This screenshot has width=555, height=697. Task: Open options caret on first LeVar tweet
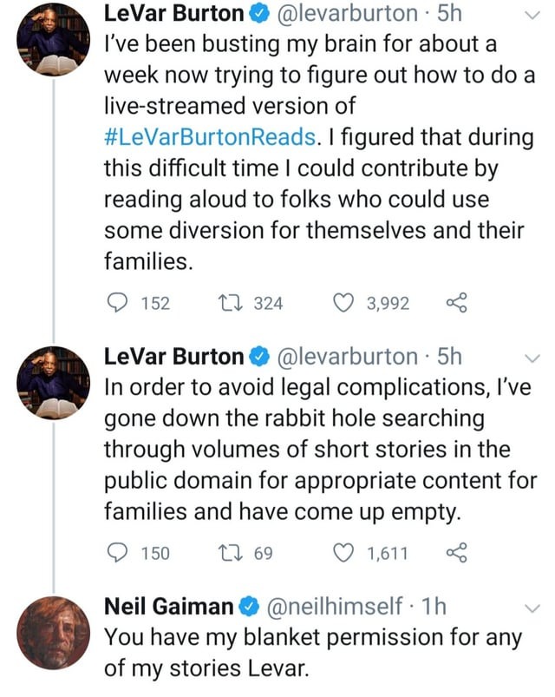pyautogui.click(x=533, y=16)
